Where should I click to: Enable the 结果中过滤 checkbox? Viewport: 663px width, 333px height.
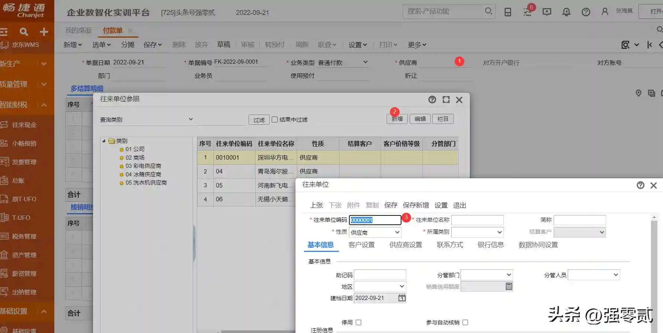(x=275, y=119)
